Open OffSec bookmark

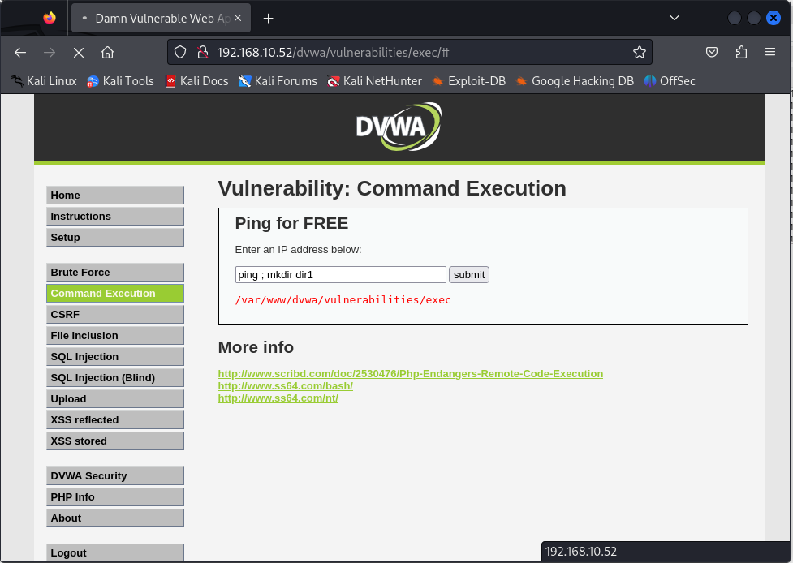coord(670,81)
